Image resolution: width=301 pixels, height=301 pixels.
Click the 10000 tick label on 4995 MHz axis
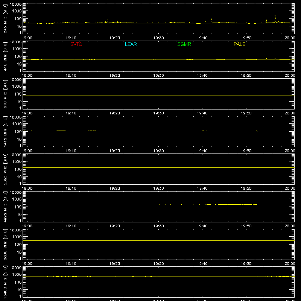click(x=16, y=193)
